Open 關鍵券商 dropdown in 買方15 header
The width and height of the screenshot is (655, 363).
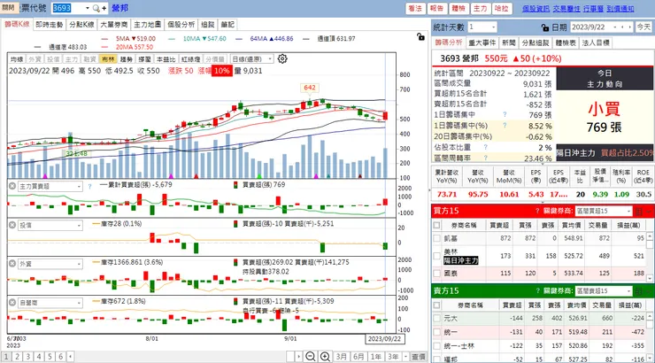(628, 212)
